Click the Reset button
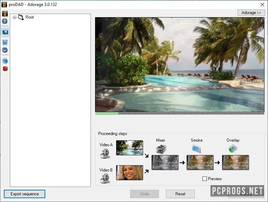Screen dimensions: 268x202 pos(180,194)
